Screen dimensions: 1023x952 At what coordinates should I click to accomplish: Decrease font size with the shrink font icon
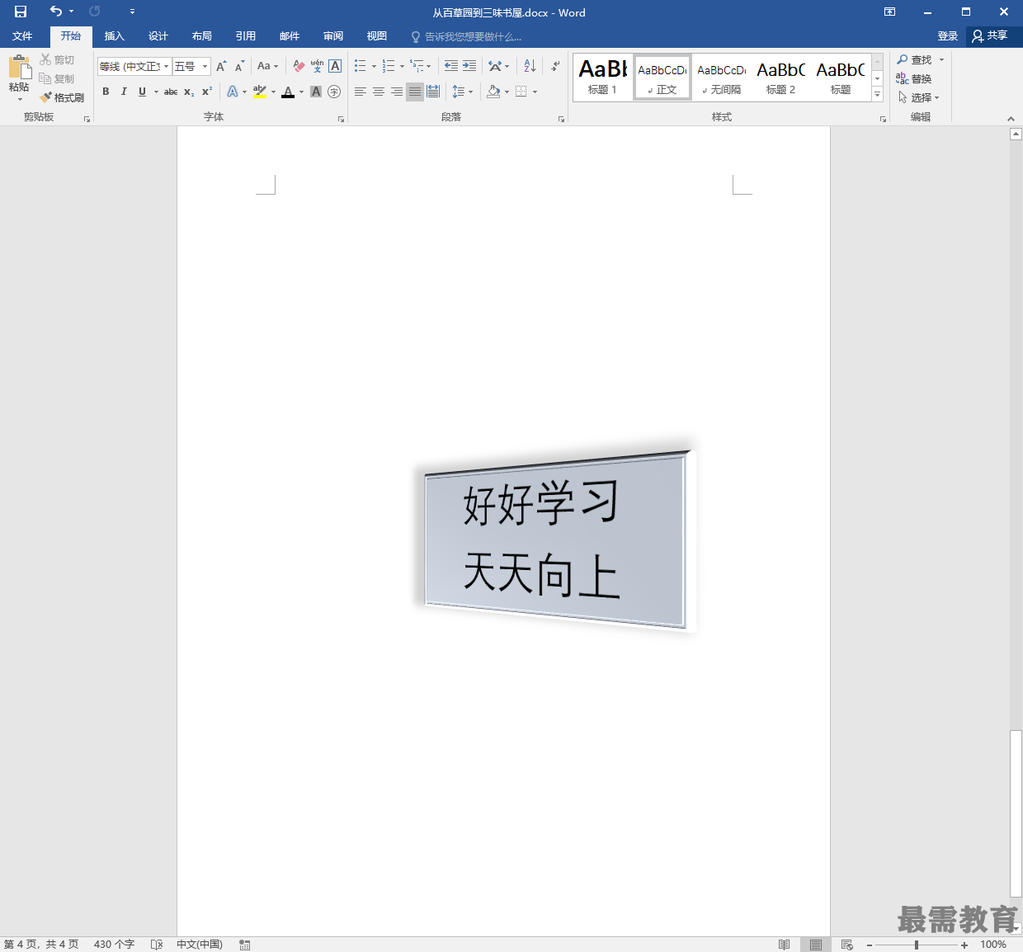[x=239, y=67]
